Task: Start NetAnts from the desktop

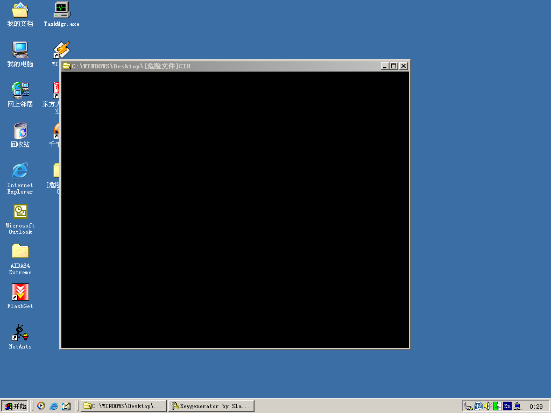Action: point(20,333)
